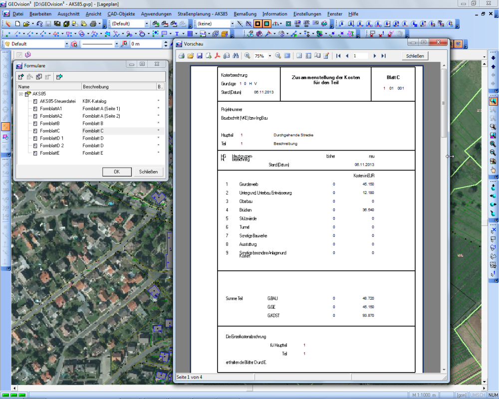Screen dimensions: 499x399
Task: Click the save disk icon in the Vorschau toolbar
Action: pyautogui.click(x=200, y=56)
